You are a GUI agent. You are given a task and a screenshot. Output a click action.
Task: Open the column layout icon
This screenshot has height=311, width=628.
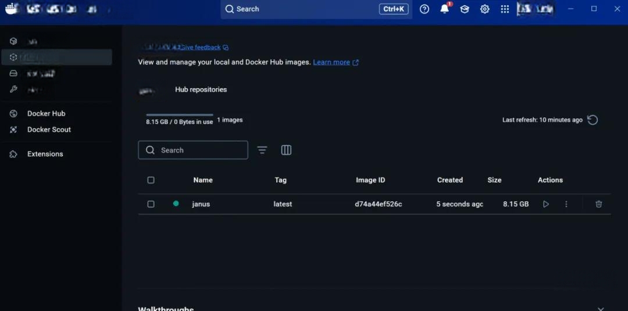[x=286, y=150]
